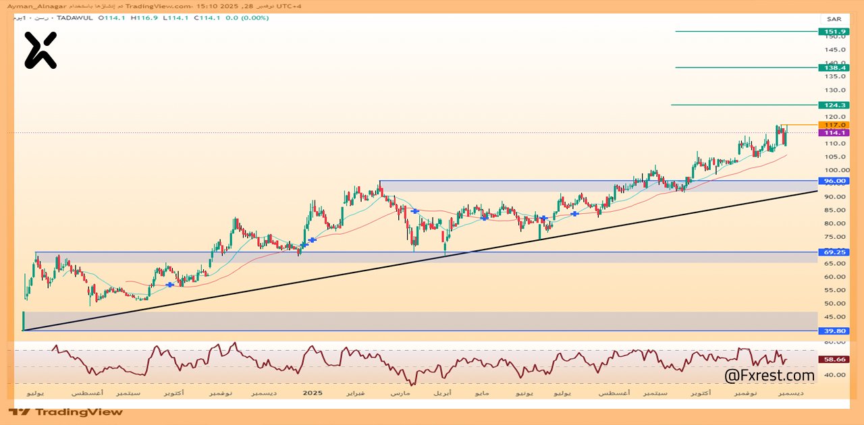864x425 pixels.
Task: Click the مارس label on the time axis
Action: (x=402, y=393)
